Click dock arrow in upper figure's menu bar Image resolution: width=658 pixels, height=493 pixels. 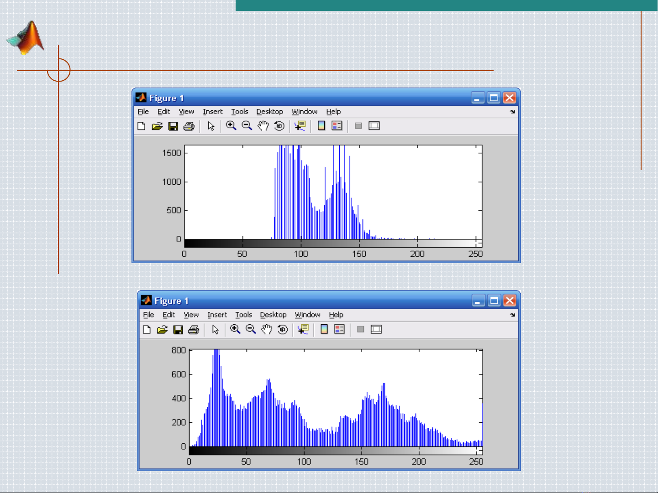click(x=512, y=112)
